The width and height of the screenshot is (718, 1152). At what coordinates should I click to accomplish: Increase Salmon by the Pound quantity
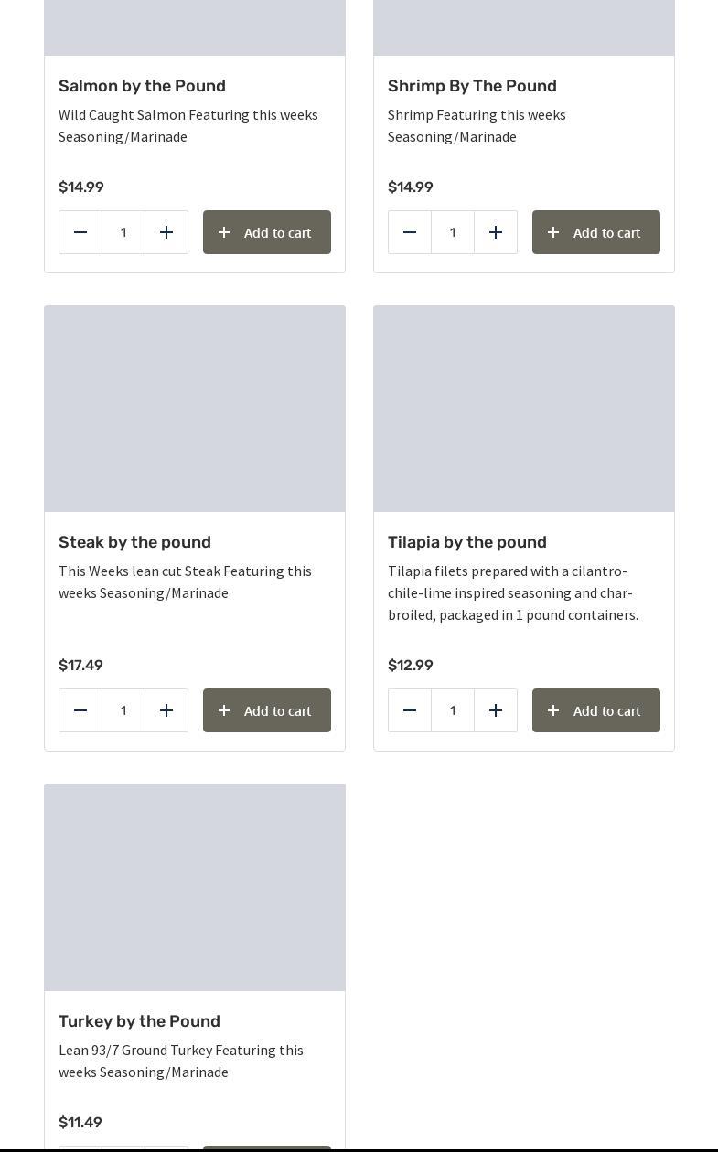(166, 232)
